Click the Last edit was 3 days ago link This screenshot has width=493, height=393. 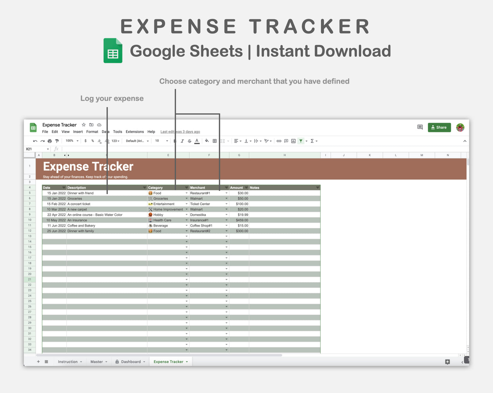pos(180,132)
